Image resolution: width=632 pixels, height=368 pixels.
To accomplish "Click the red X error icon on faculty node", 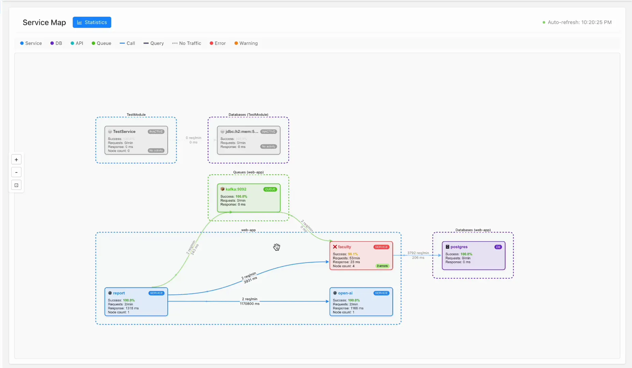I will 335,246.
